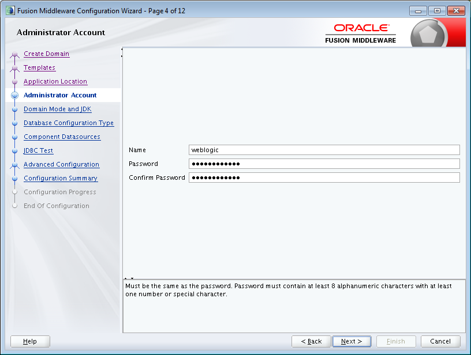Navigate to Database Configuration Type
The height and width of the screenshot is (355, 471).
(69, 123)
